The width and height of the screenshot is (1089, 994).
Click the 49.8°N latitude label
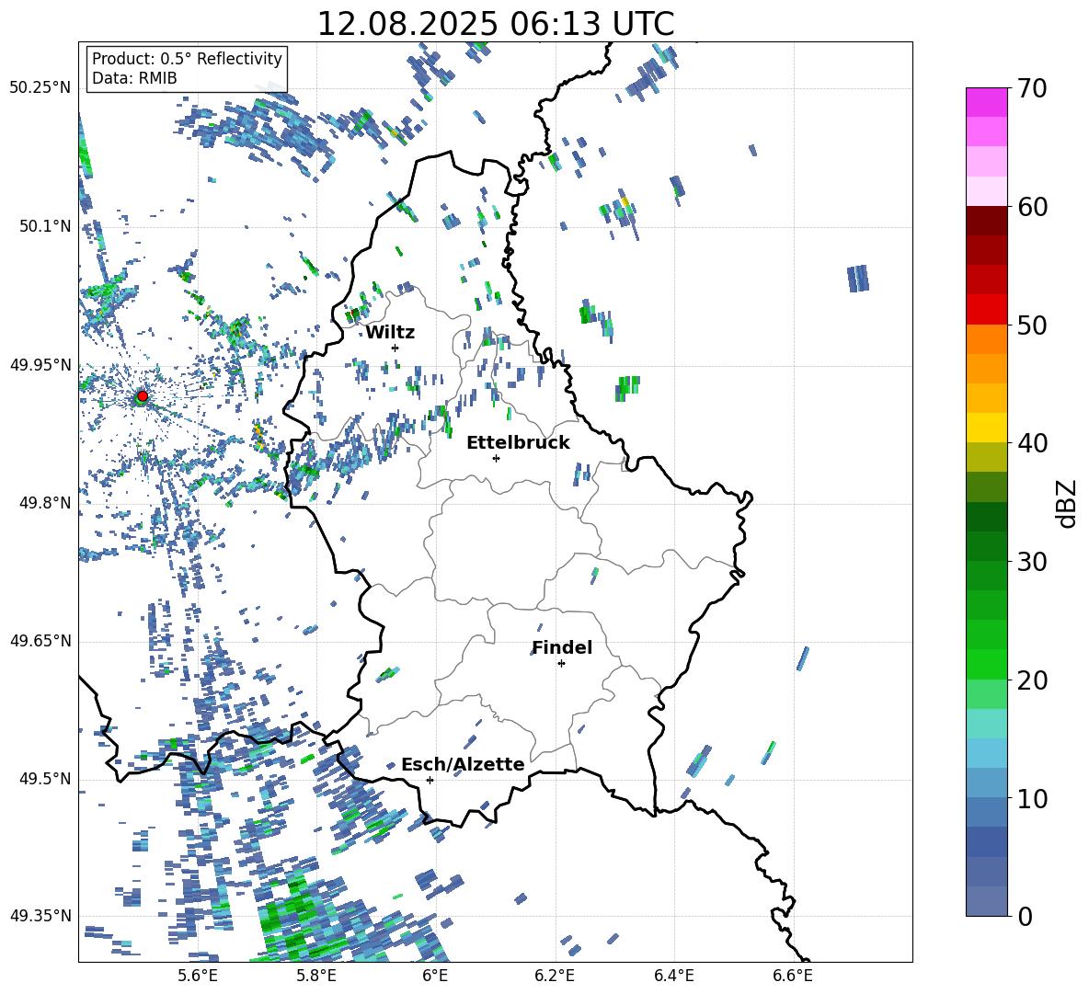coord(45,503)
